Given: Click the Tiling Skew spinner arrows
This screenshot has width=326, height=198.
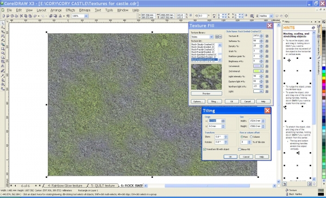Looking at the screenshot, I should [x=226, y=137].
